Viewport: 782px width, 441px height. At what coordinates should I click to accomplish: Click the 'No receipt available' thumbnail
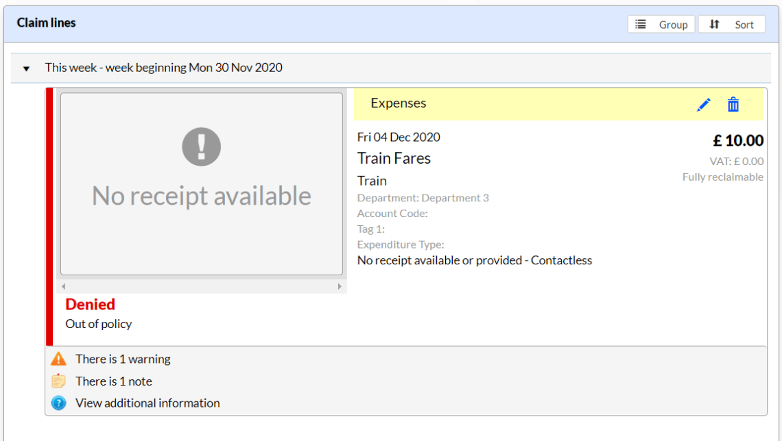[x=202, y=184]
